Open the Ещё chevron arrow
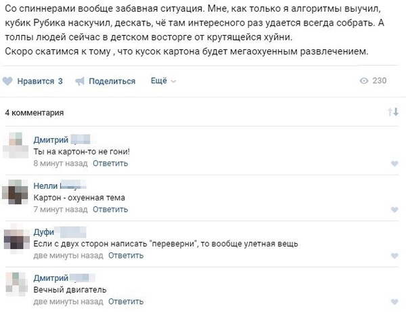The height and width of the screenshot is (312, 406). point(173,81)
